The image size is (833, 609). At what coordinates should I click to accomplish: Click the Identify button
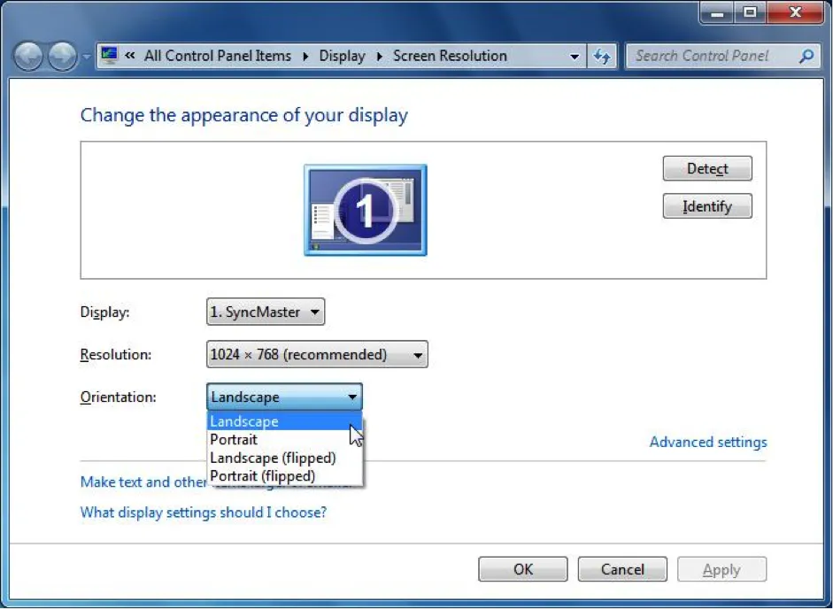point(706,206)
